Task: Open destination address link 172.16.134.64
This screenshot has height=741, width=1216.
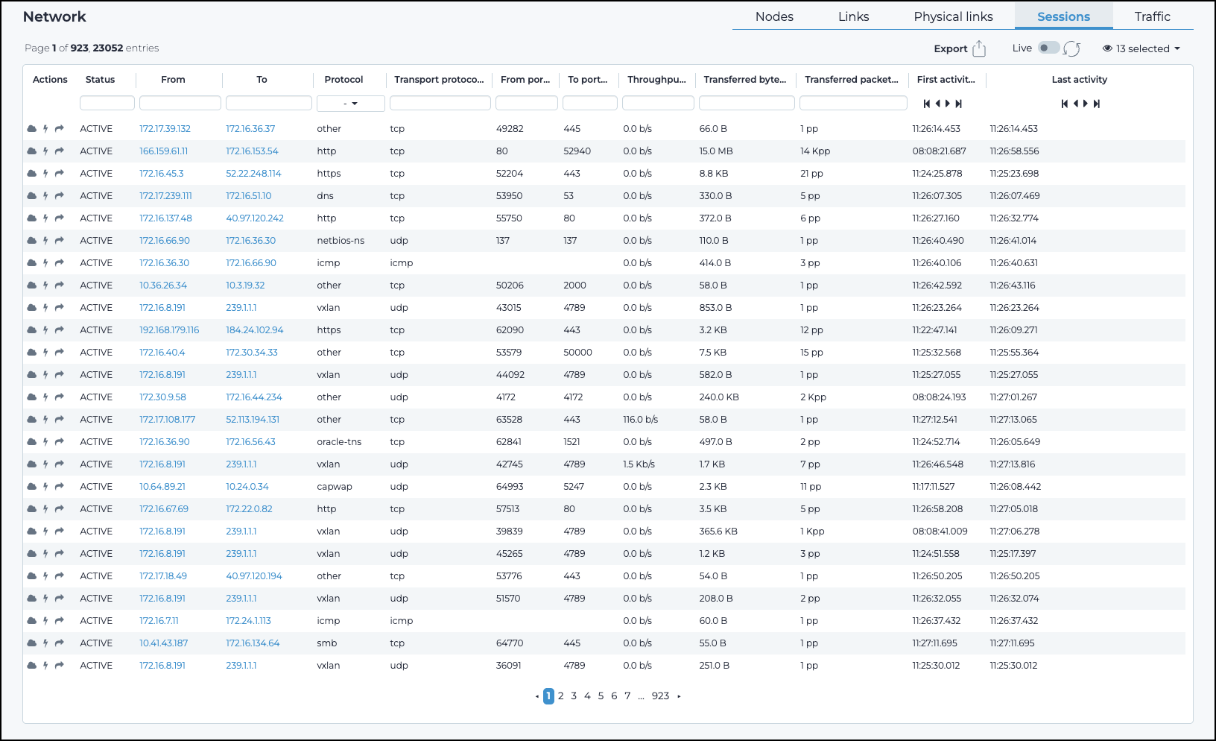Action: coord(253,643)
